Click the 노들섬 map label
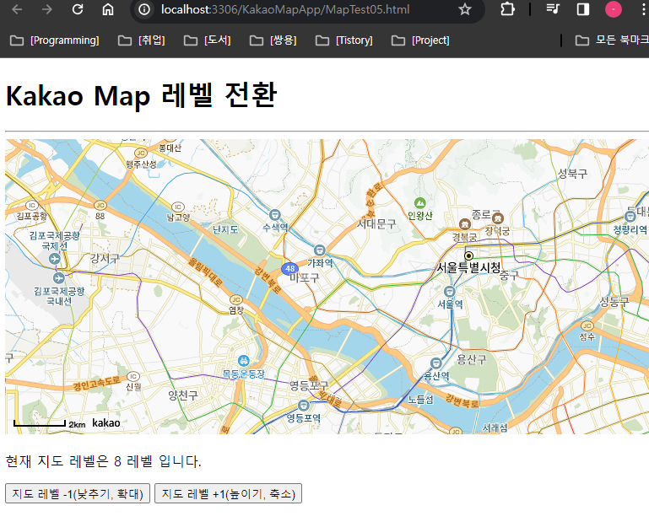 coord(420,400)
